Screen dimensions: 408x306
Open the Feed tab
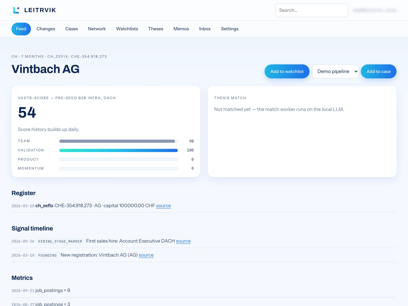coord(21,29)
